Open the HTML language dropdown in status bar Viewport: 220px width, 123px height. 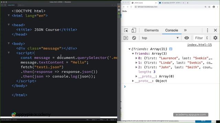[x=102, y=120]
